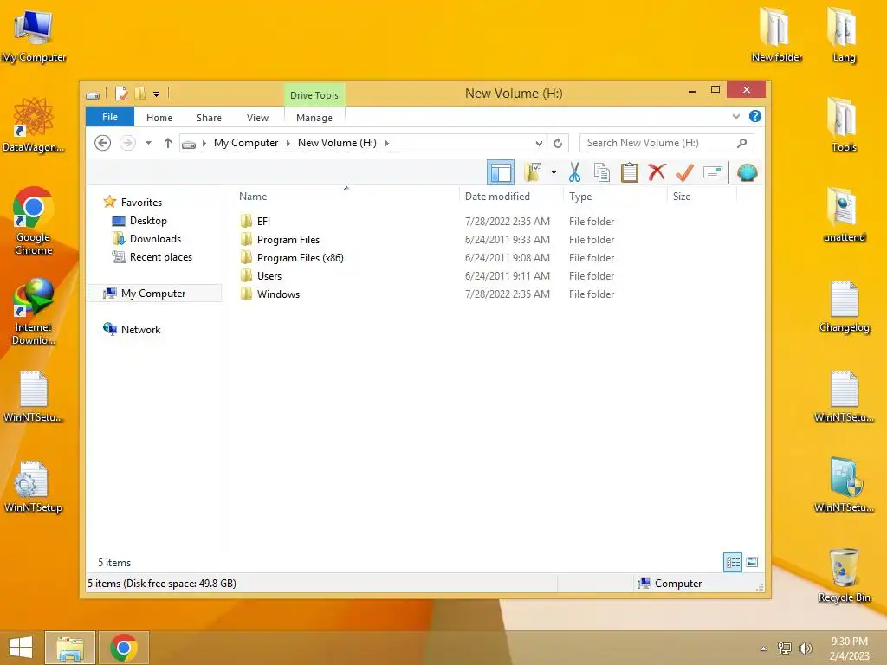Go up one level with Up arrow
887x665 pixels.
tap(168, 143)
